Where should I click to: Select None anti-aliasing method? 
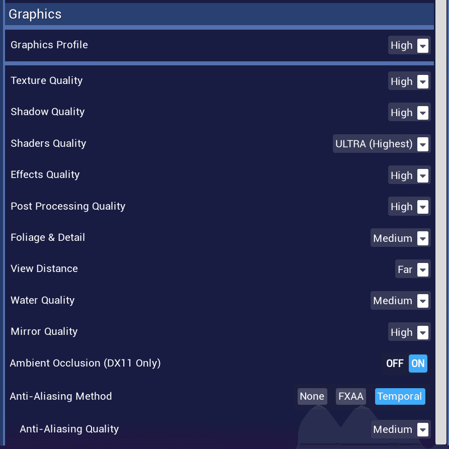click(312, 396)
